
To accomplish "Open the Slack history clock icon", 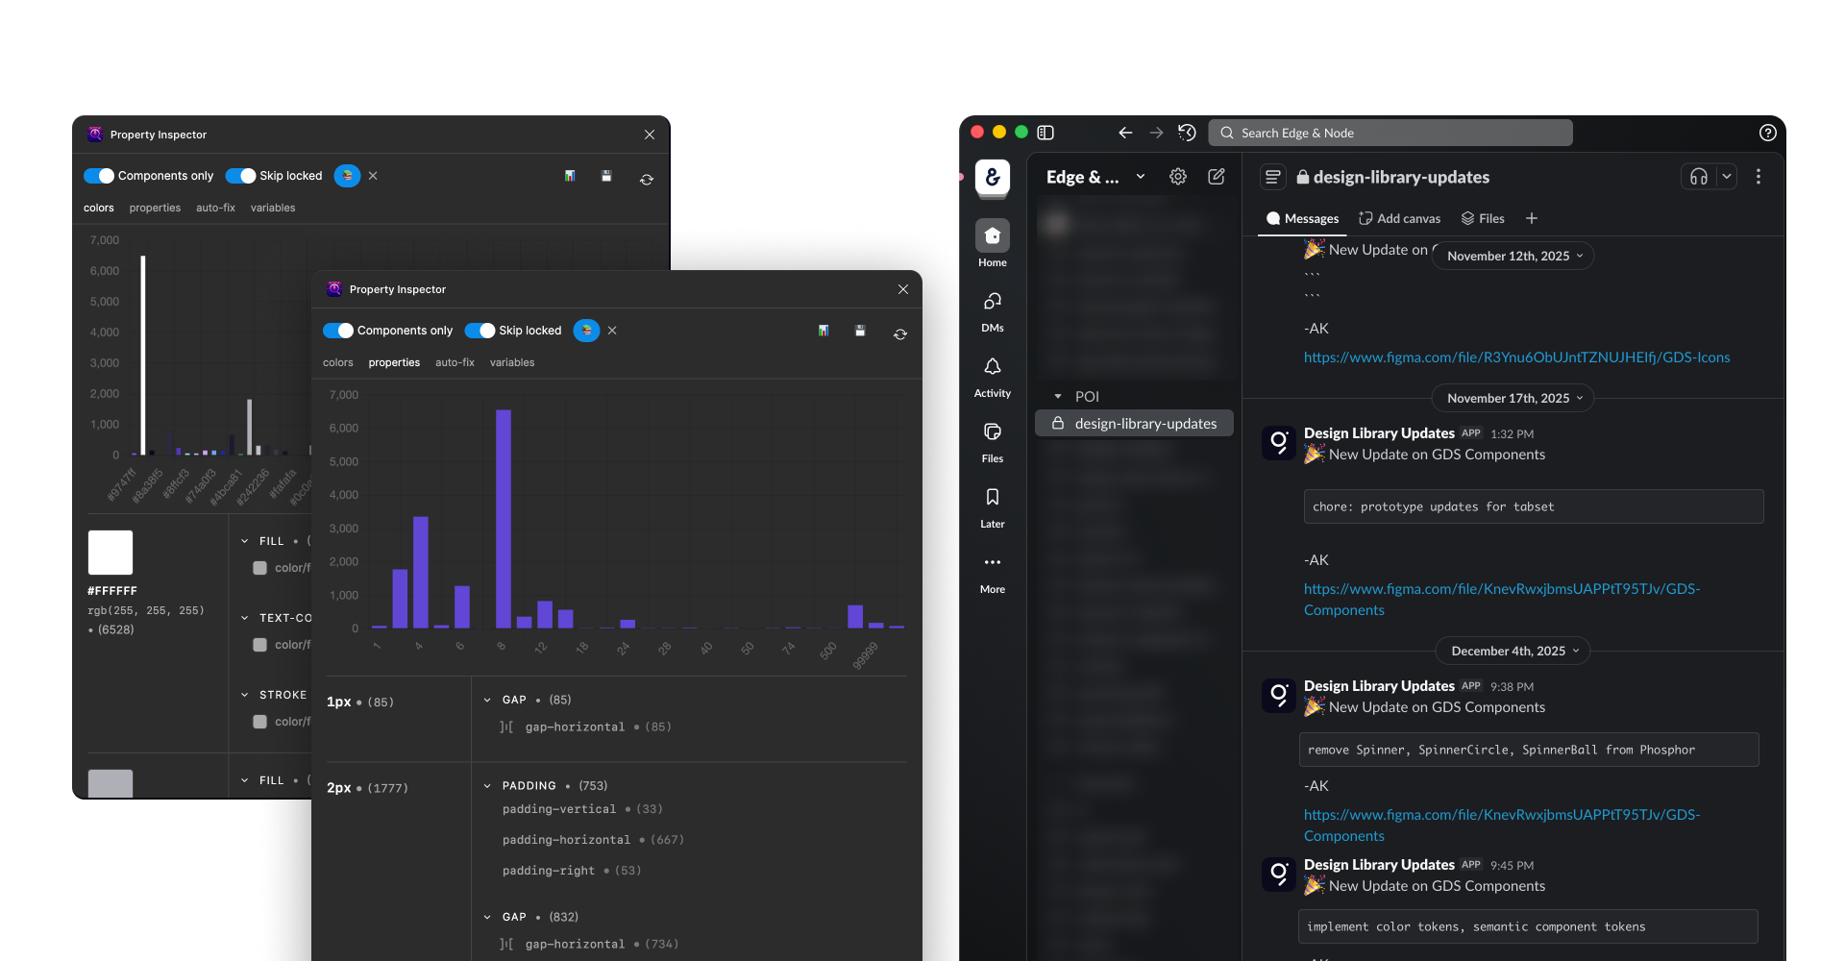I will 1187,133.
